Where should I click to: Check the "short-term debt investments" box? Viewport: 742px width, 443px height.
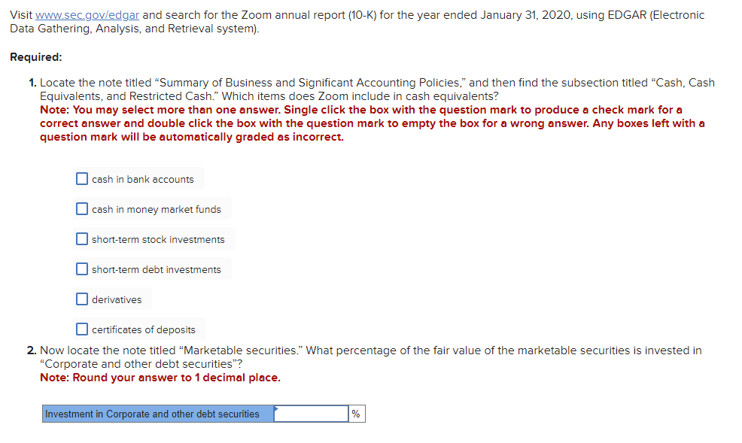click(81, 269)
